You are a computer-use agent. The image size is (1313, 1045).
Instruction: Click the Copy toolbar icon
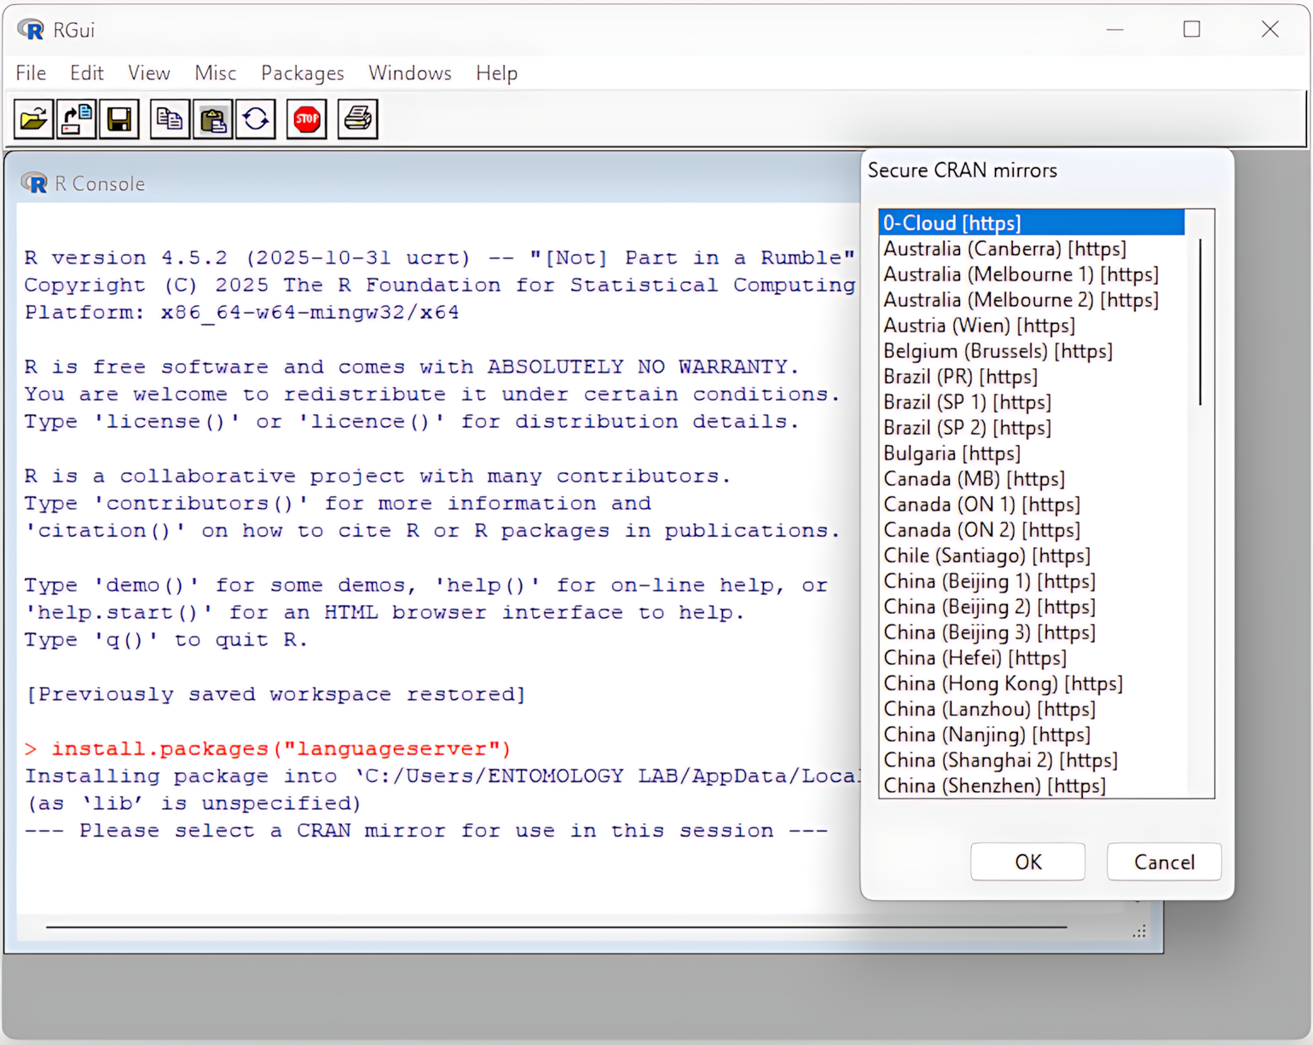pos(170,119)
